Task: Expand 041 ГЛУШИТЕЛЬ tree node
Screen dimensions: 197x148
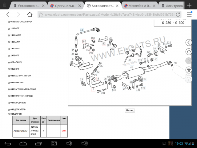Action: coord(9,103)
